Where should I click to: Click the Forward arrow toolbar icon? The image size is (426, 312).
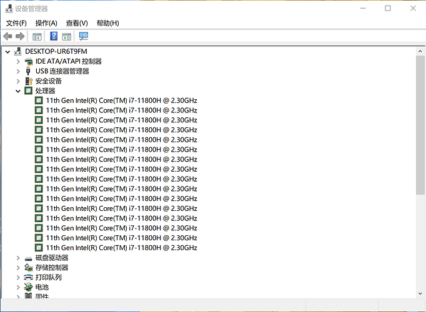[x=20, y=36]
